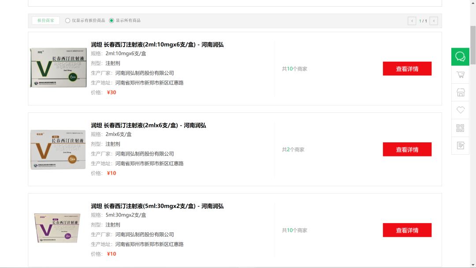476x268 pixels.
Task: Click the green V box product image
Action: (x=58, y=68)
